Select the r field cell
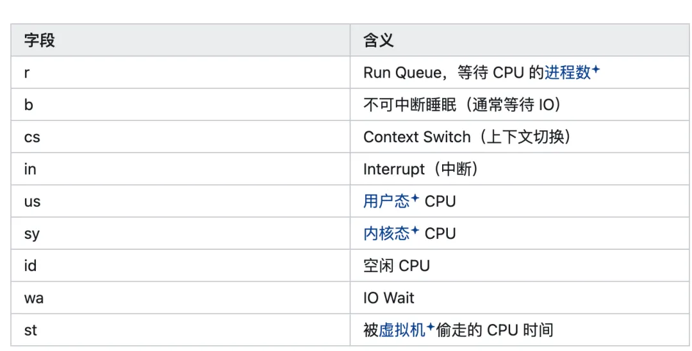 click(x=181, y=72)
